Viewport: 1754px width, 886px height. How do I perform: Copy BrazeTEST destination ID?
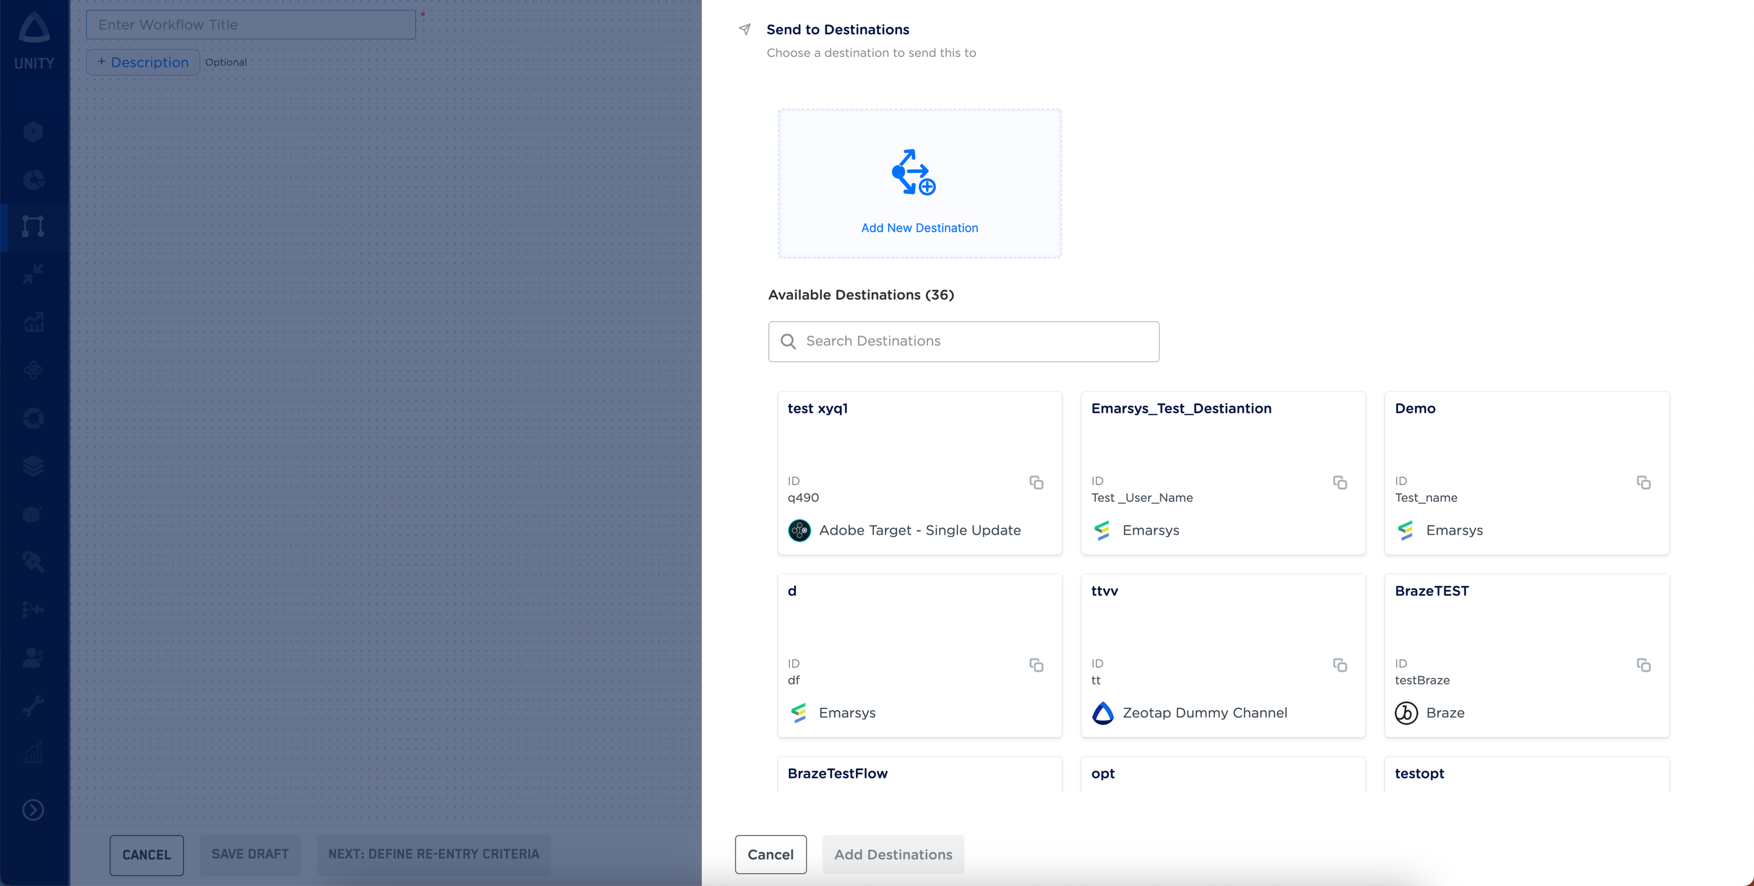pos(1643,664)
